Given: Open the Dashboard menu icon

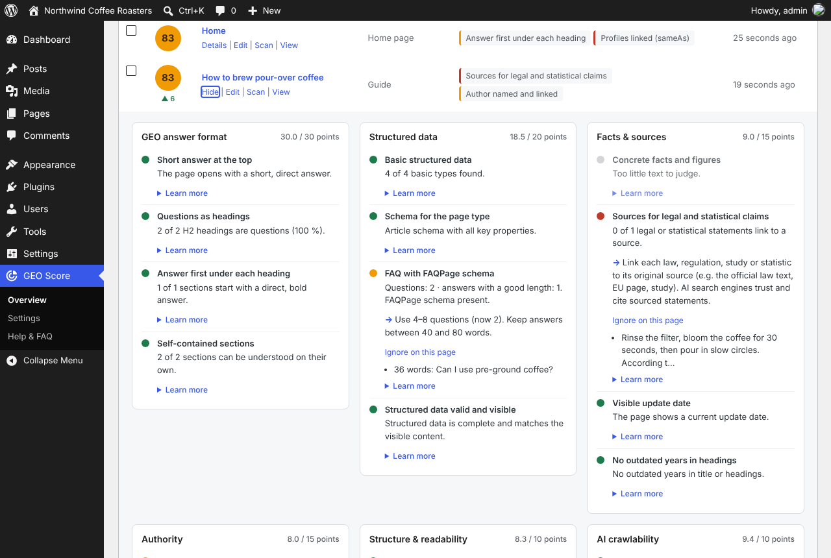Looking at the screenshot, I should click(12, 40).
